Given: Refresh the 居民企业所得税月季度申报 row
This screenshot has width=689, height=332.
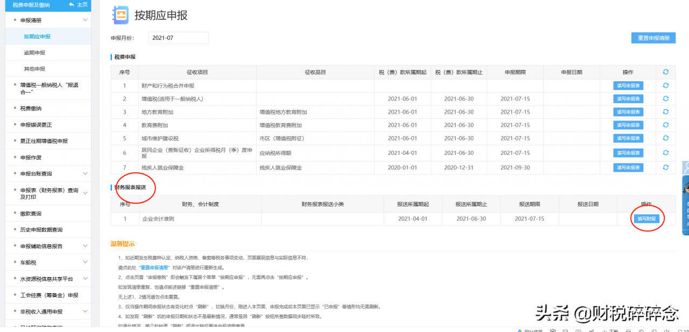Looking at the screenshot, I should [x=665, y=152].
